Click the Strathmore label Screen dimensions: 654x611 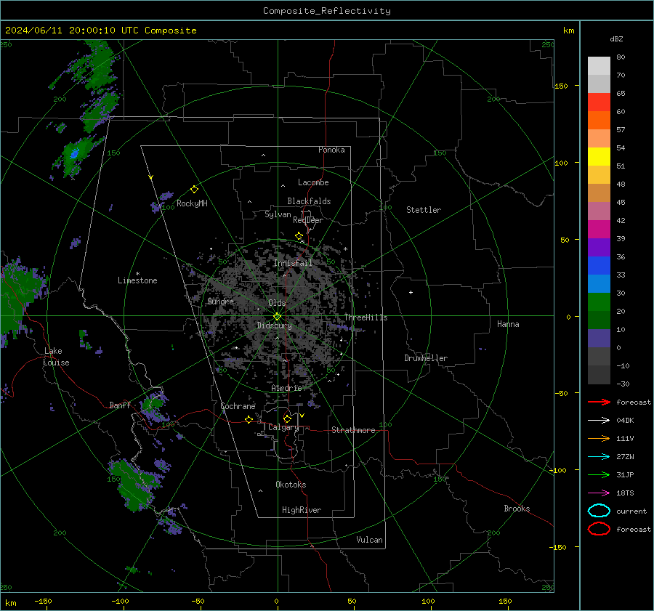pyautogui.click(x=353, y=430)
